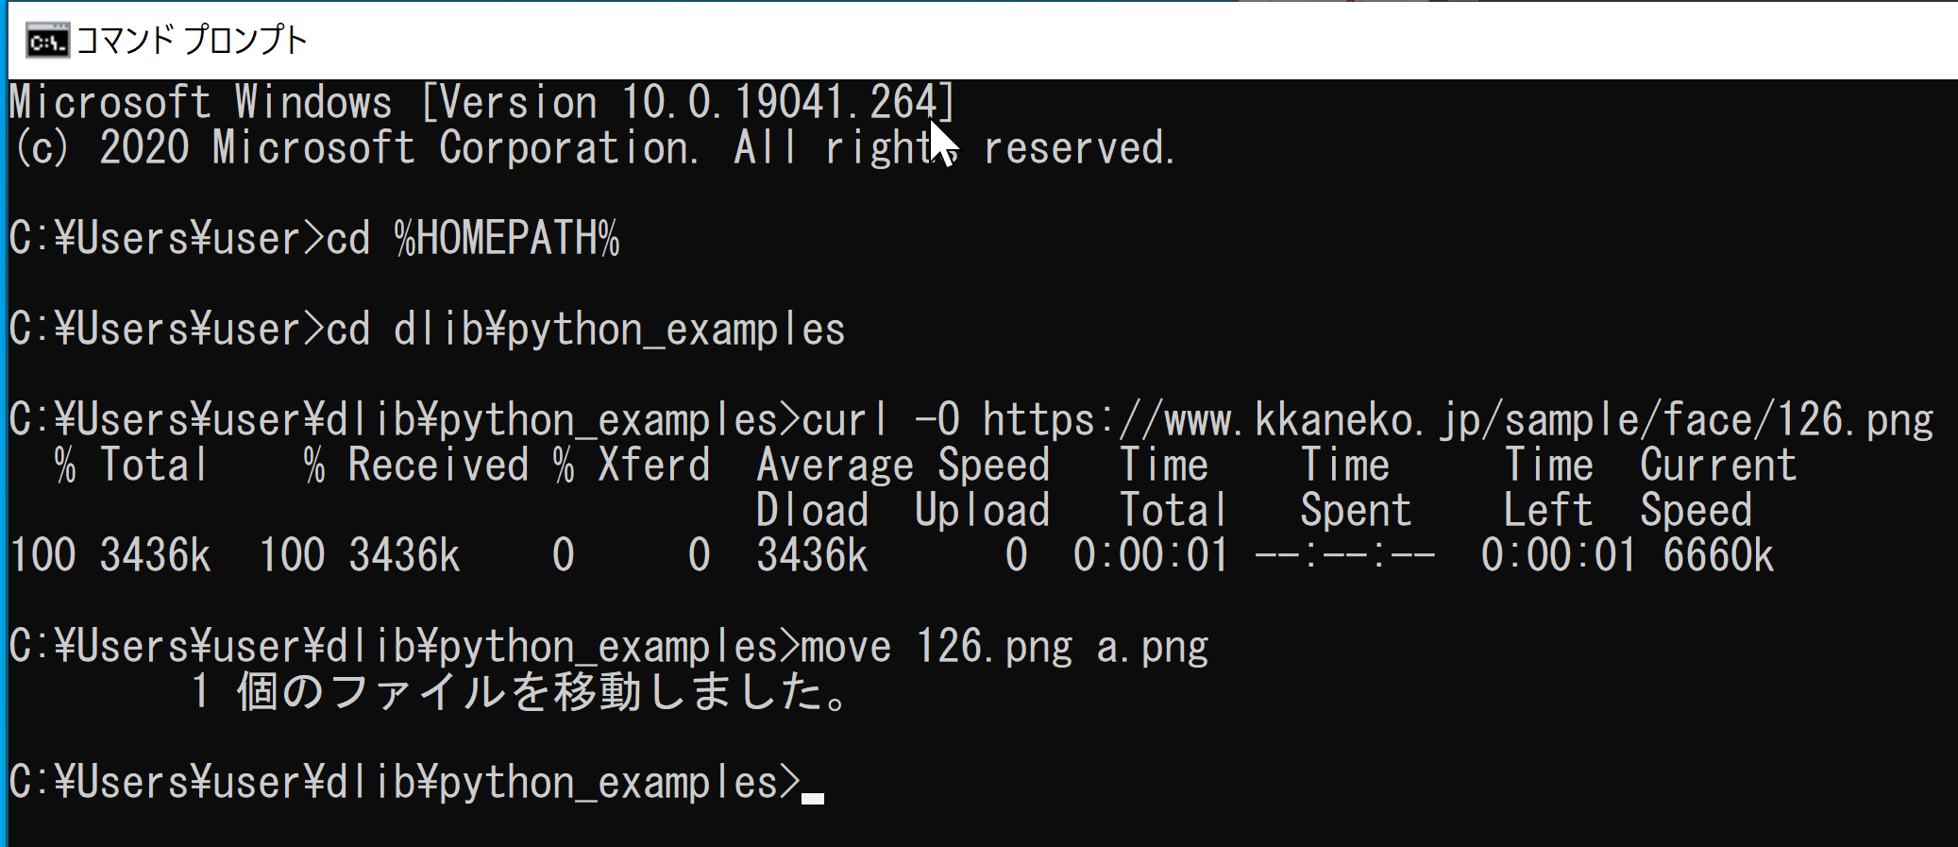Click the 'Upload' sub-header text
1958x847 pixels.
982,511
